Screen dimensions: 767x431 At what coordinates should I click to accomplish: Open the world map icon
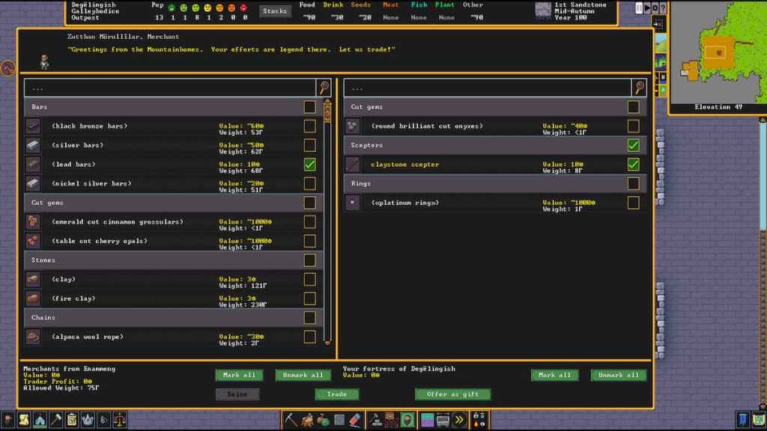759,420
